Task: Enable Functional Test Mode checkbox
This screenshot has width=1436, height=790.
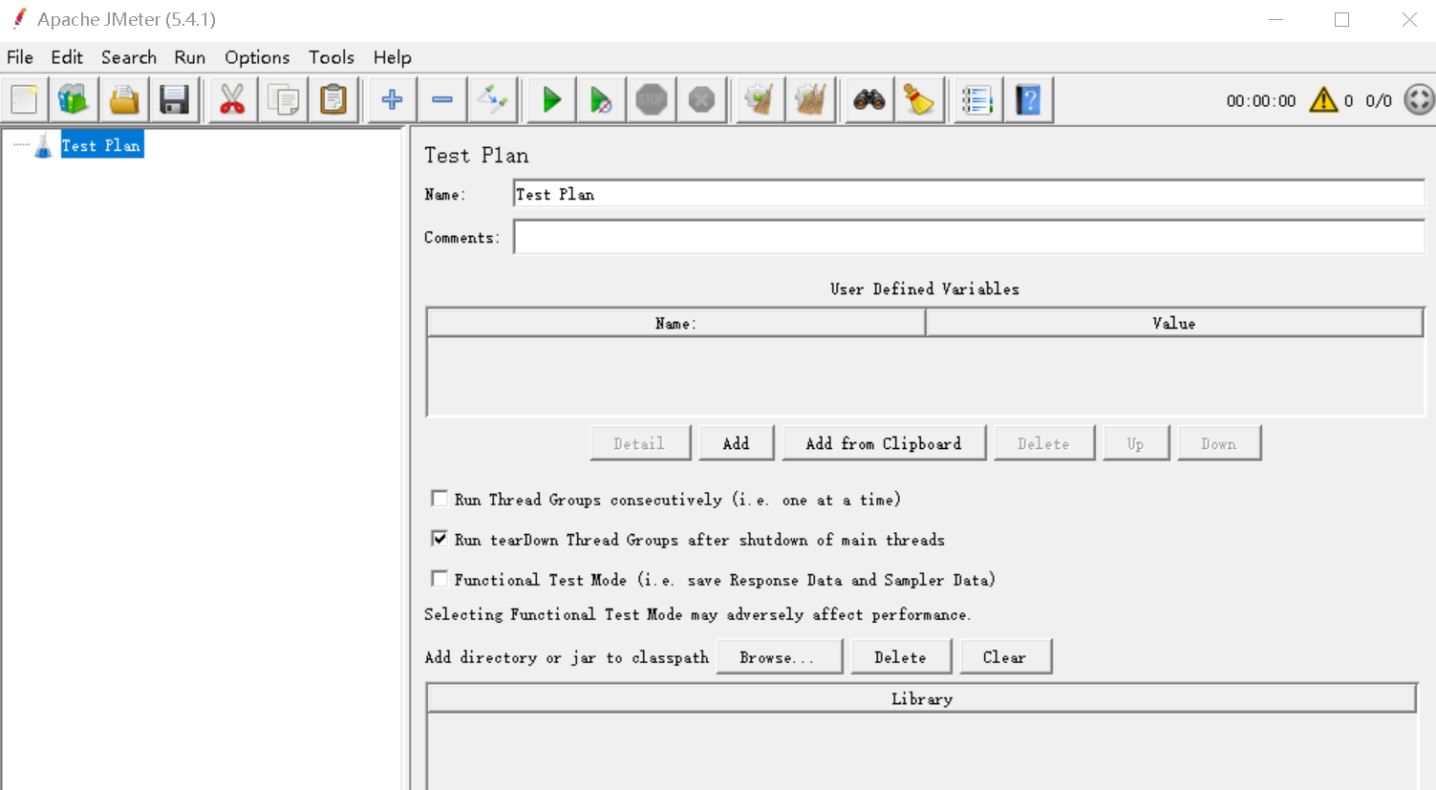Action: [x=439, y=579]
